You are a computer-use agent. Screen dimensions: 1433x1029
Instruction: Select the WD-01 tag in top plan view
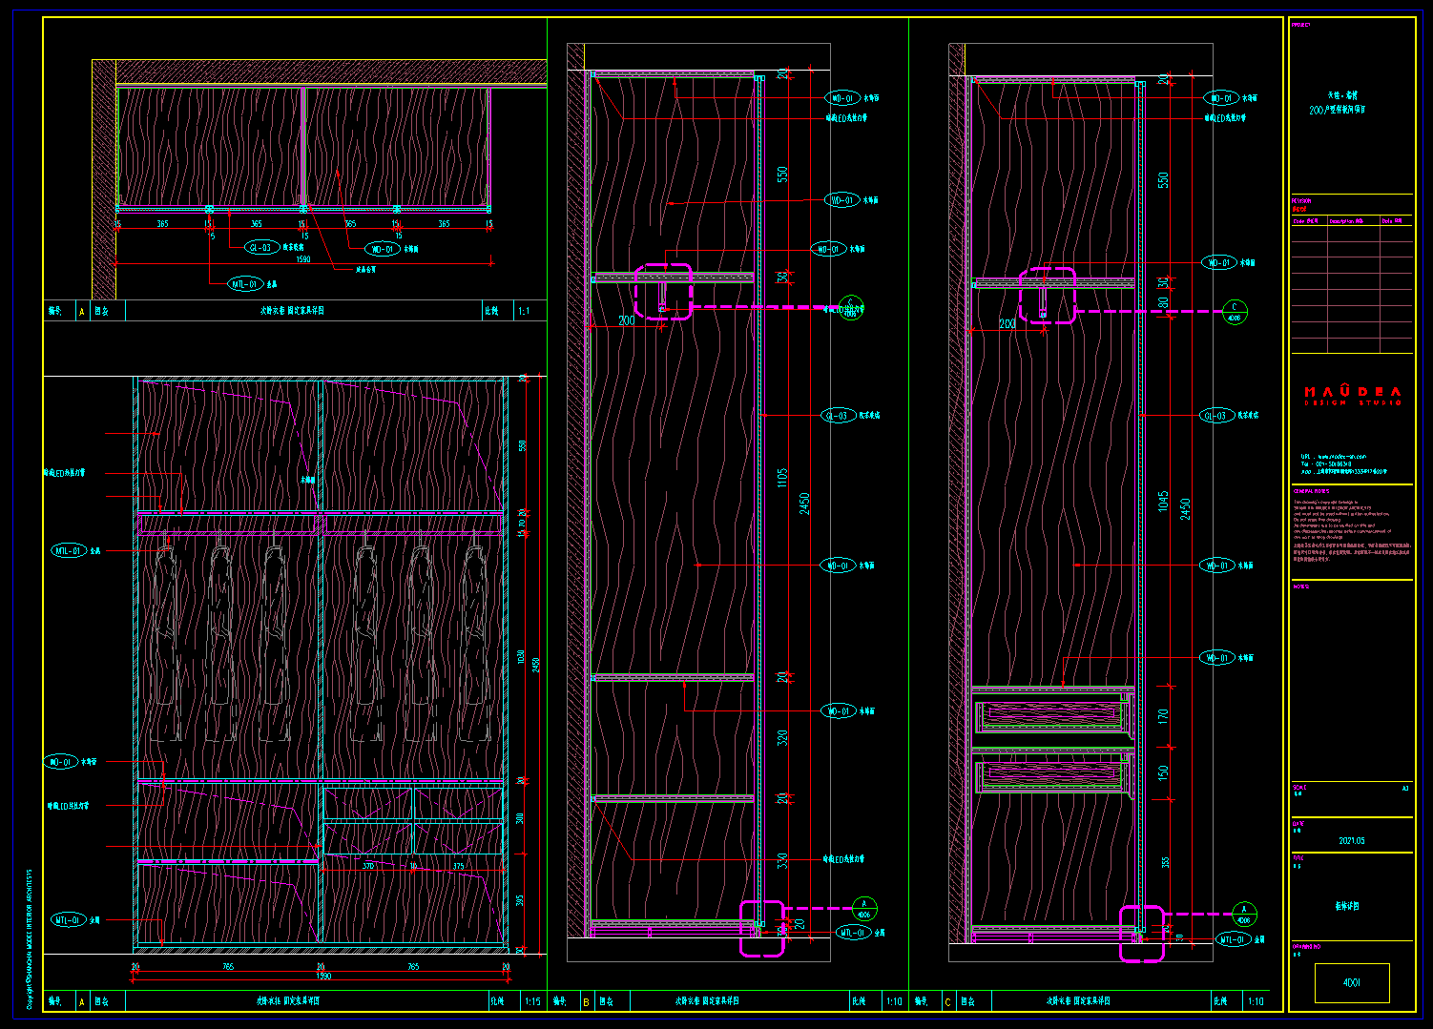click(x=383, y=249)
